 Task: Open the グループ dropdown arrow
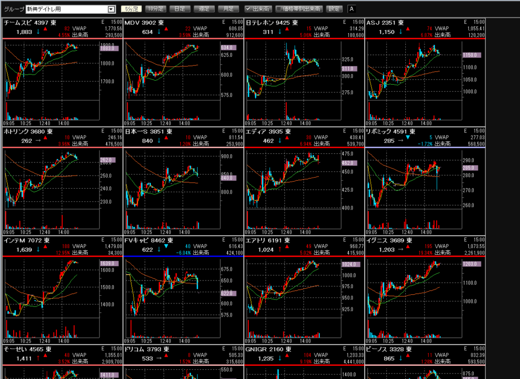(111, 9)
